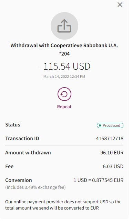
Task: Click the Cooperatieve Rabobank withdrawal title
Action: 64,45
